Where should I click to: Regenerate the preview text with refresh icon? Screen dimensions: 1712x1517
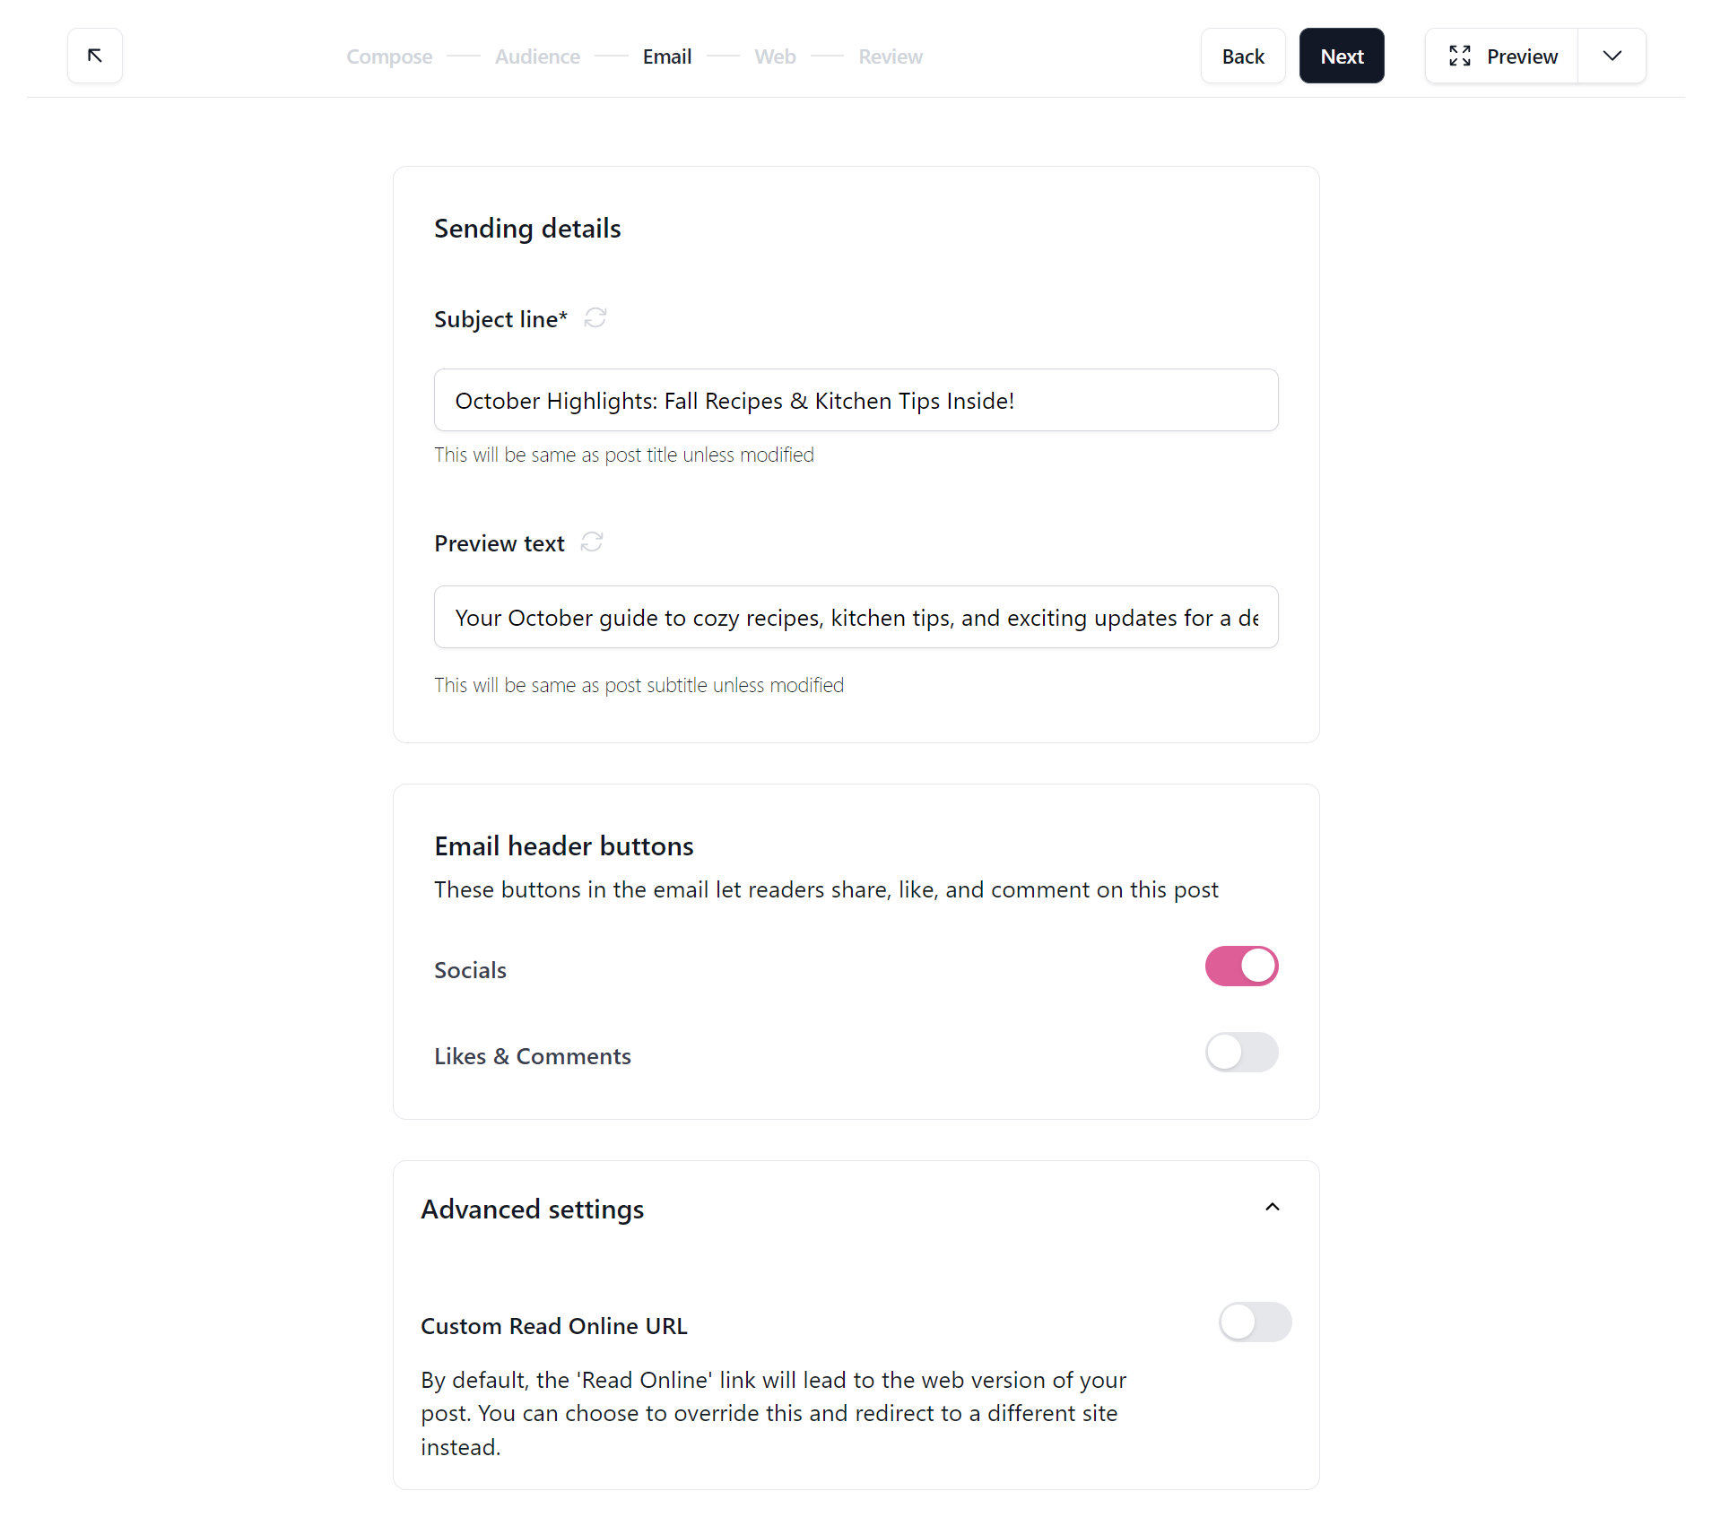[590, 542]
